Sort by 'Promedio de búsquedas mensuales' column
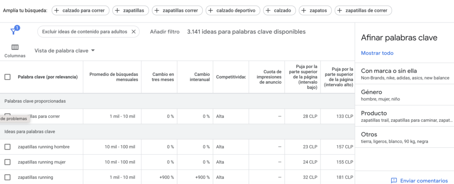This screenshot has height=184, width=454. [x=114, y=77]
